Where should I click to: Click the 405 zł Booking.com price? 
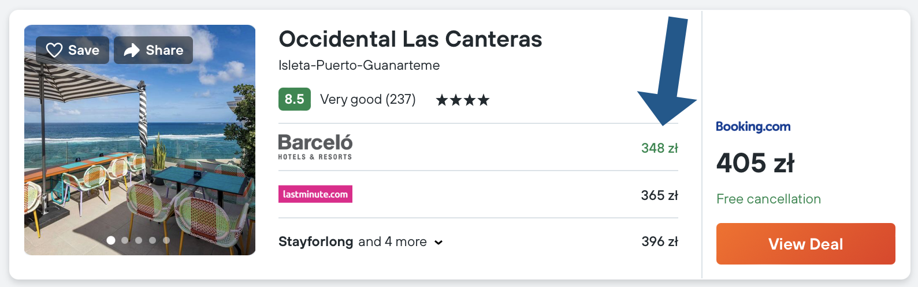pyautogui.click(x=755, y=163)
